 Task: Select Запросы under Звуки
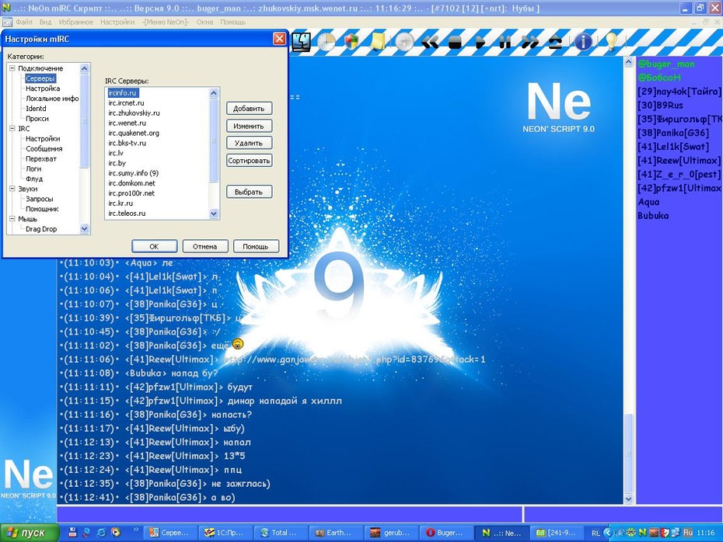pyautogui.click(x=39, y=199)
